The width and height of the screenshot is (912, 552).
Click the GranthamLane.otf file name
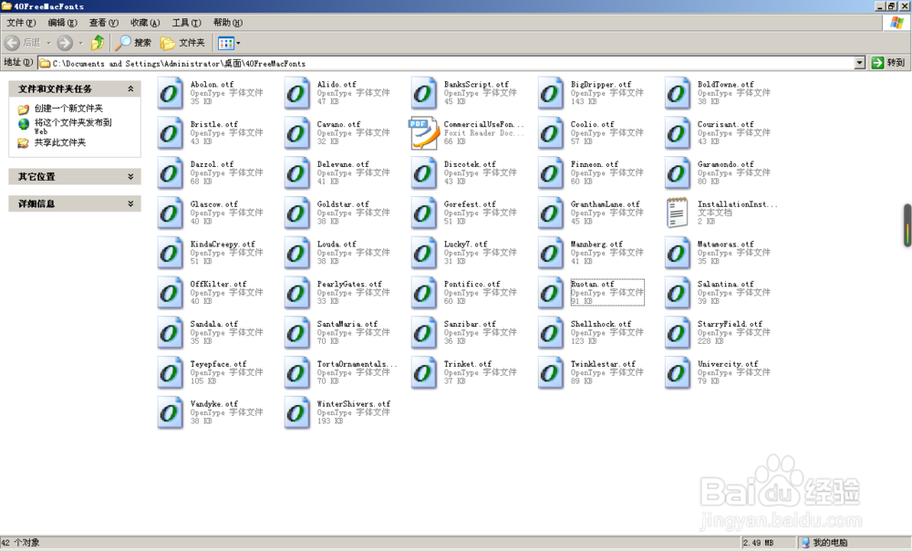coord(606,204)
